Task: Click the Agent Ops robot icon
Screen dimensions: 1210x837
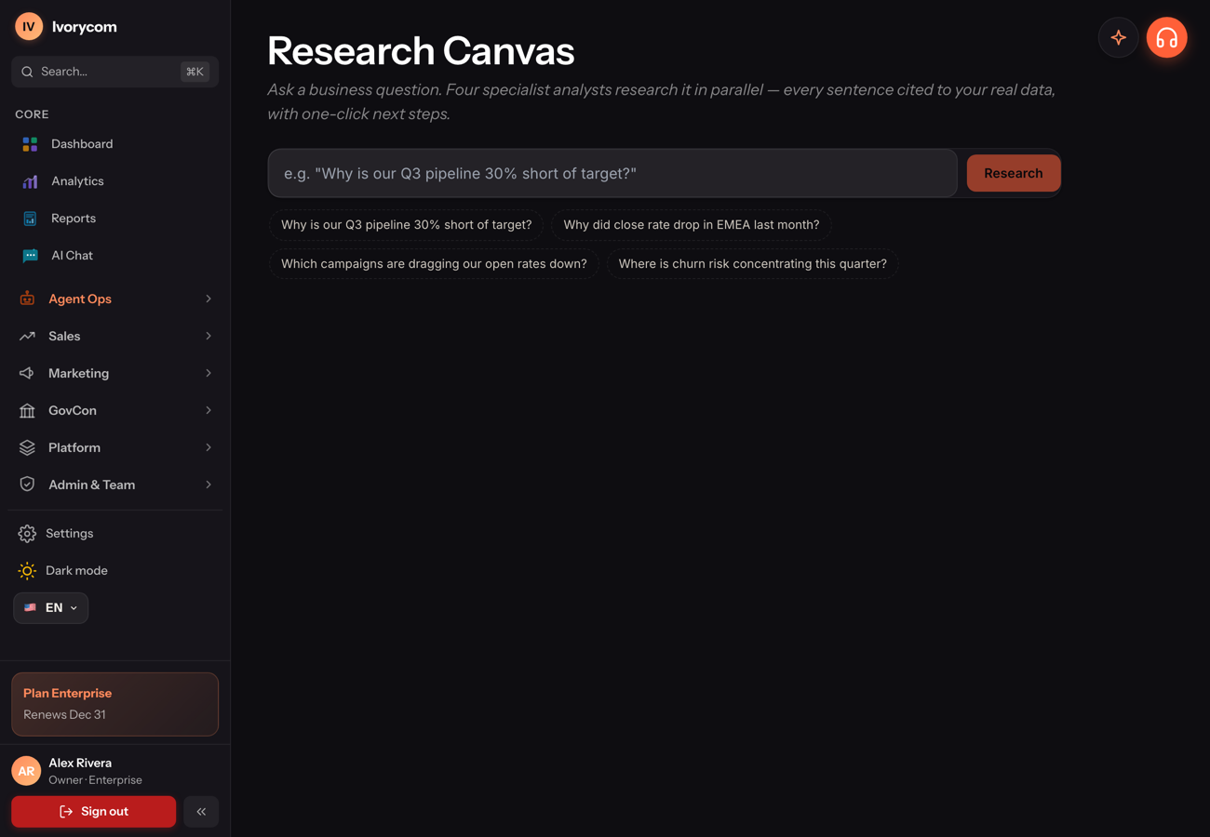Action: click(27, 299)
